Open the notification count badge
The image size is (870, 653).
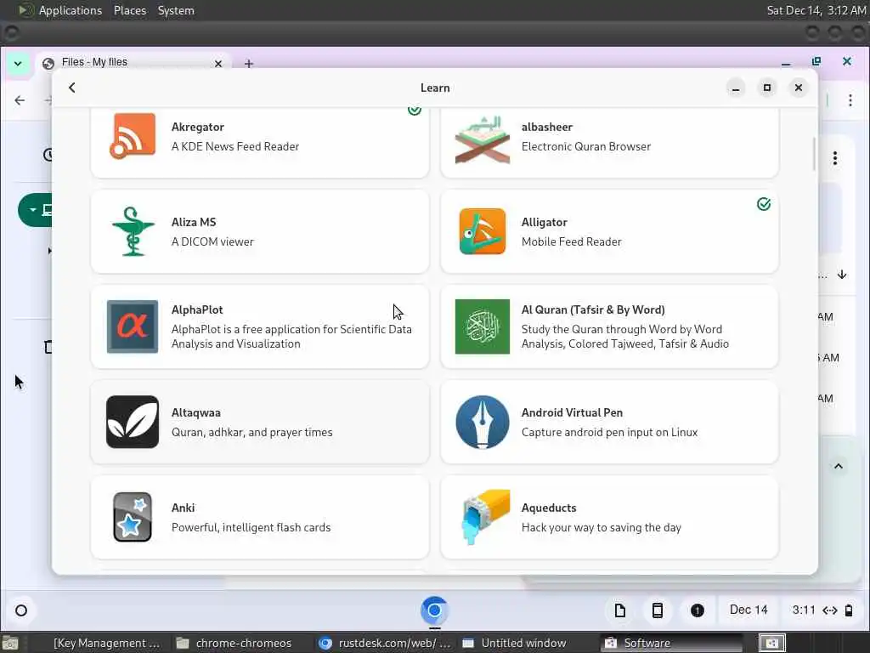point(698,610)
